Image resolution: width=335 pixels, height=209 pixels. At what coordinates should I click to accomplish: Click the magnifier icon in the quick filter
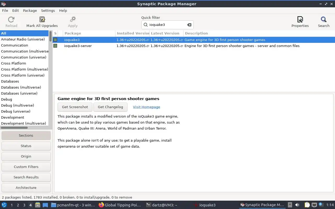tap(146, 25)
